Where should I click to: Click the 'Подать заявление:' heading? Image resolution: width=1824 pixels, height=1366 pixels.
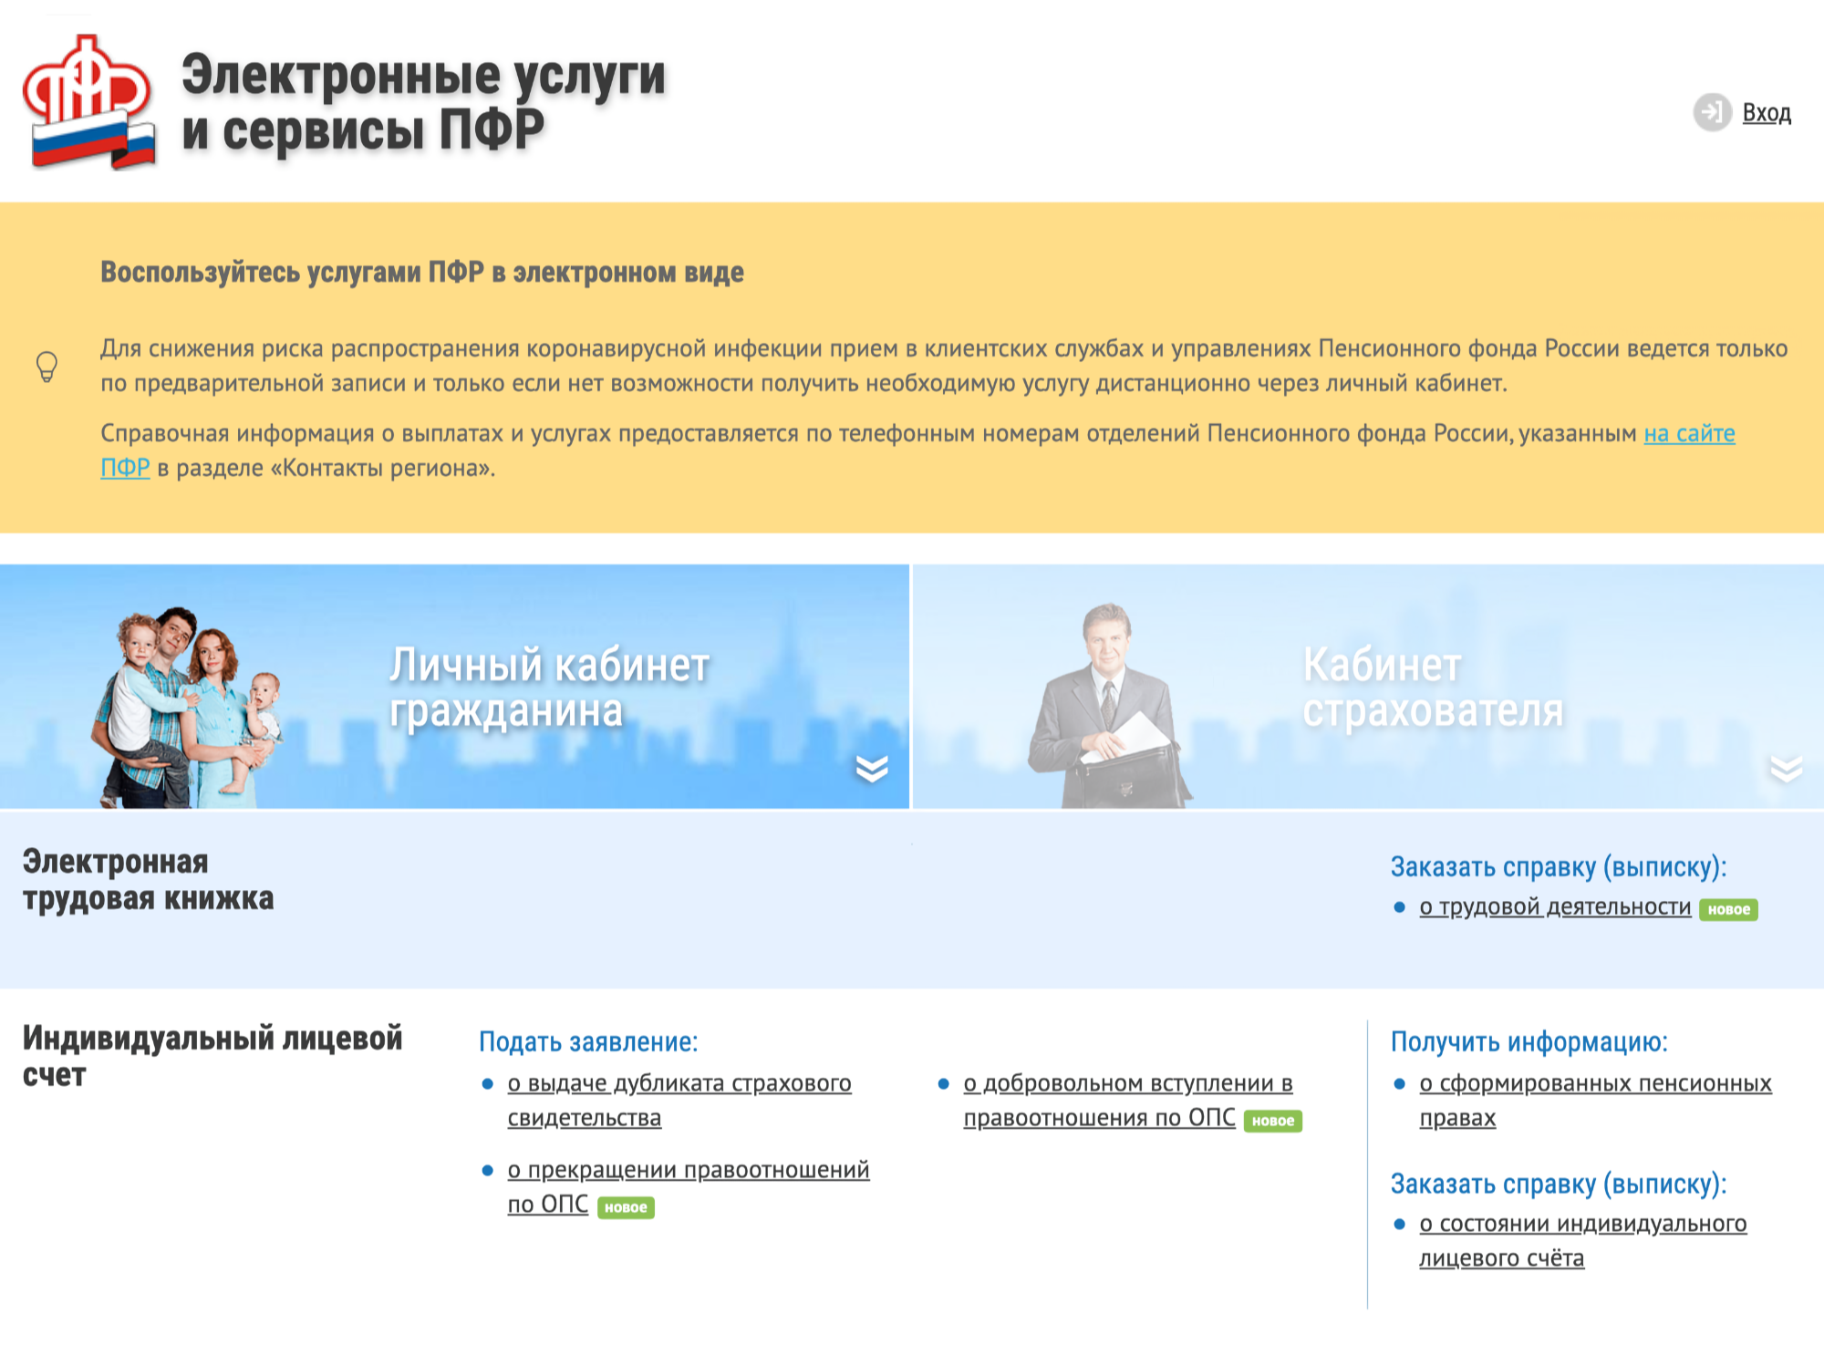point(588,1042)
